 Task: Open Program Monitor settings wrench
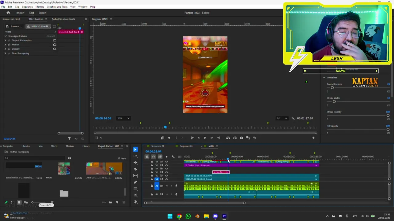pyautogui.click(x=293, y=118)
